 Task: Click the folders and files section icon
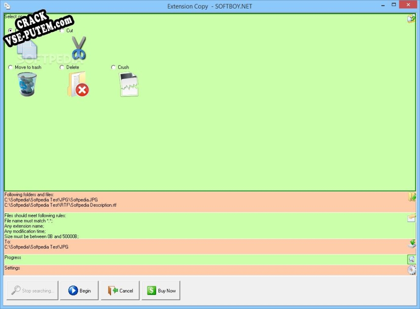(412, 197)
